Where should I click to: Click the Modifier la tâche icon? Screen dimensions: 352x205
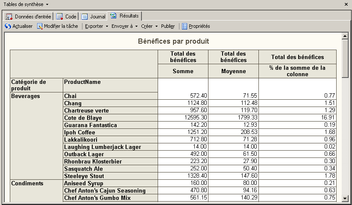(x=40, y=26)
